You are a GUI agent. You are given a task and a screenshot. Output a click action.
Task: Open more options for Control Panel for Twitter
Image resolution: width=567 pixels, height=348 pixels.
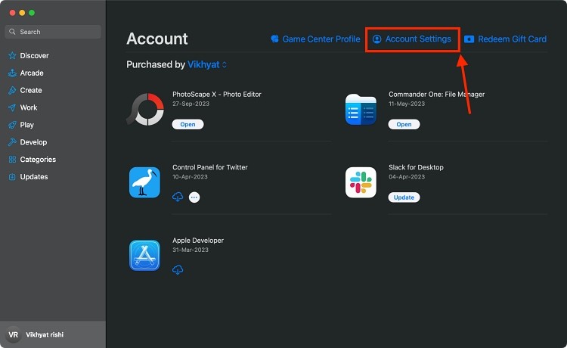pos(194,197)
